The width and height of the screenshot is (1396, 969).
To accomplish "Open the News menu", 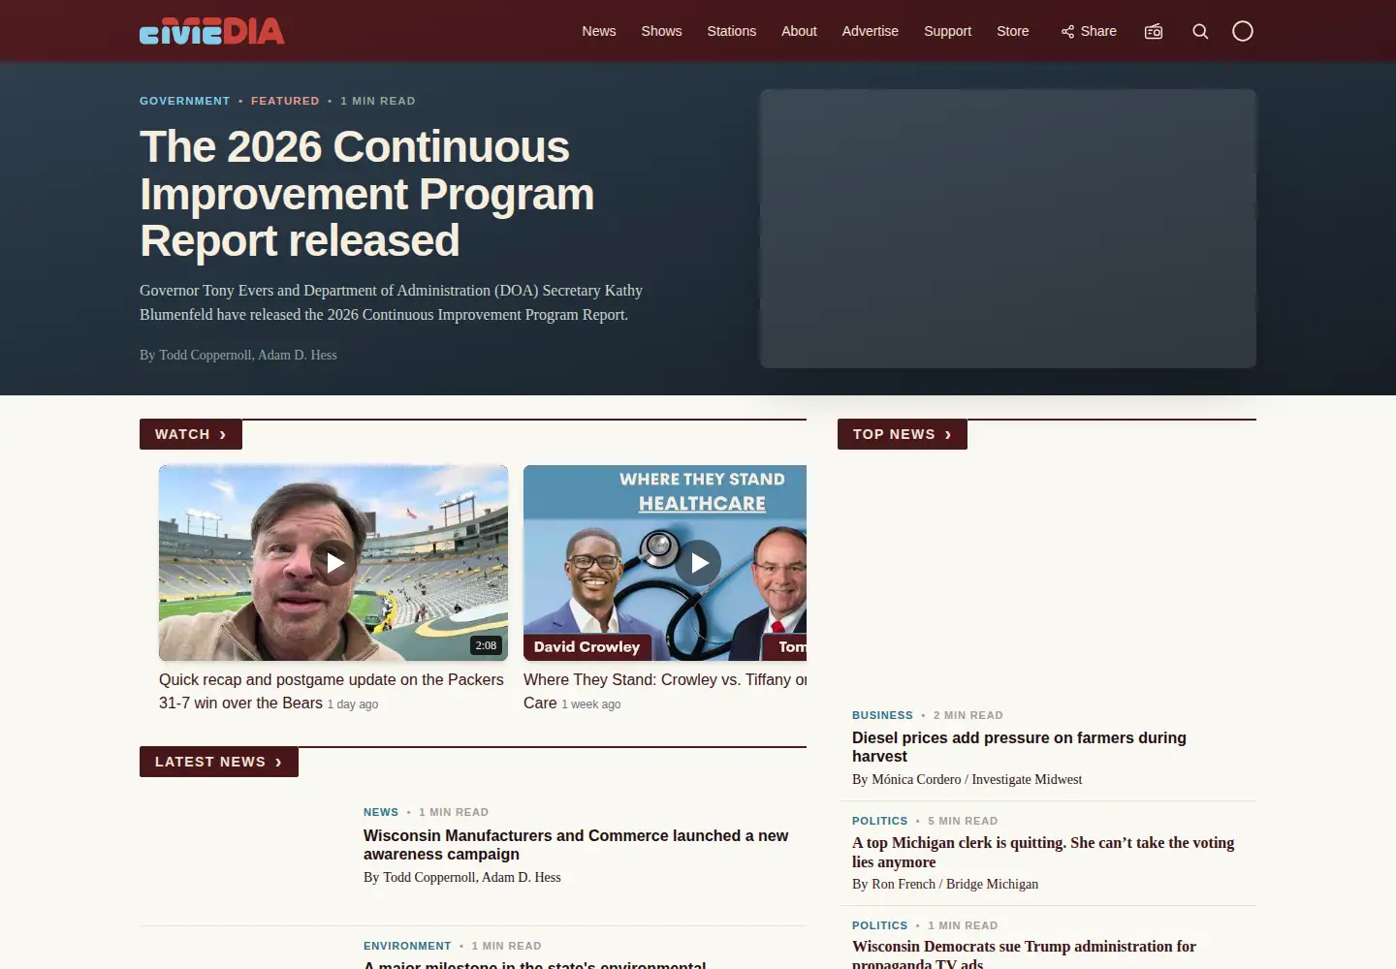I will 599,31.
